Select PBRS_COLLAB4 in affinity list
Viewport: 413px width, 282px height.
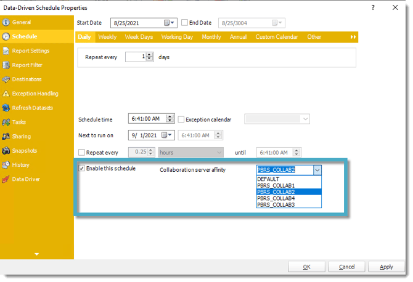click(x=289, y=198)
